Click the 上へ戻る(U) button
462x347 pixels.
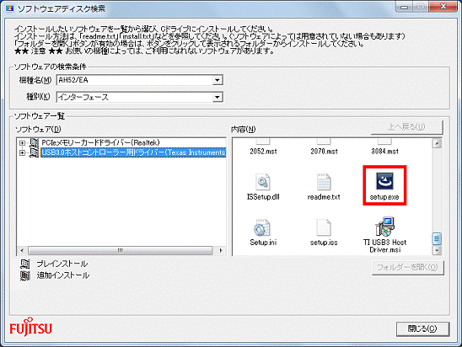[x=406, y=127]
